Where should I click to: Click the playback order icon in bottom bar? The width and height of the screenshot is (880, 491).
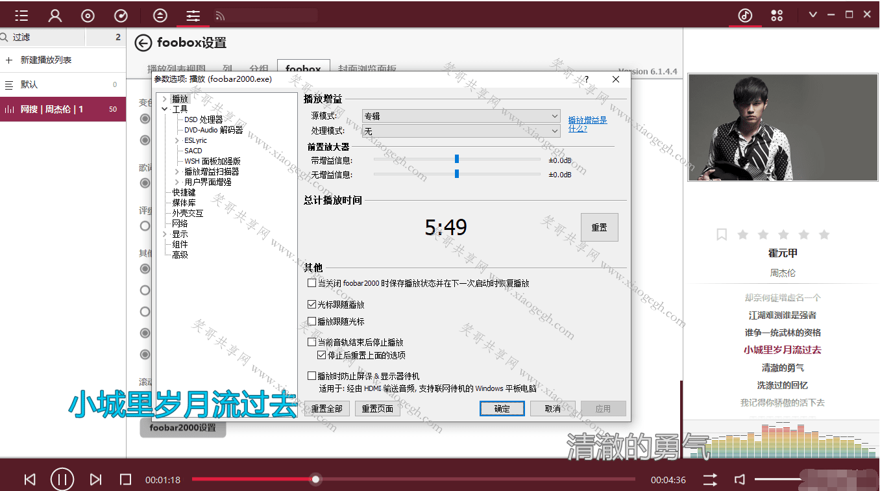[711, 479]
